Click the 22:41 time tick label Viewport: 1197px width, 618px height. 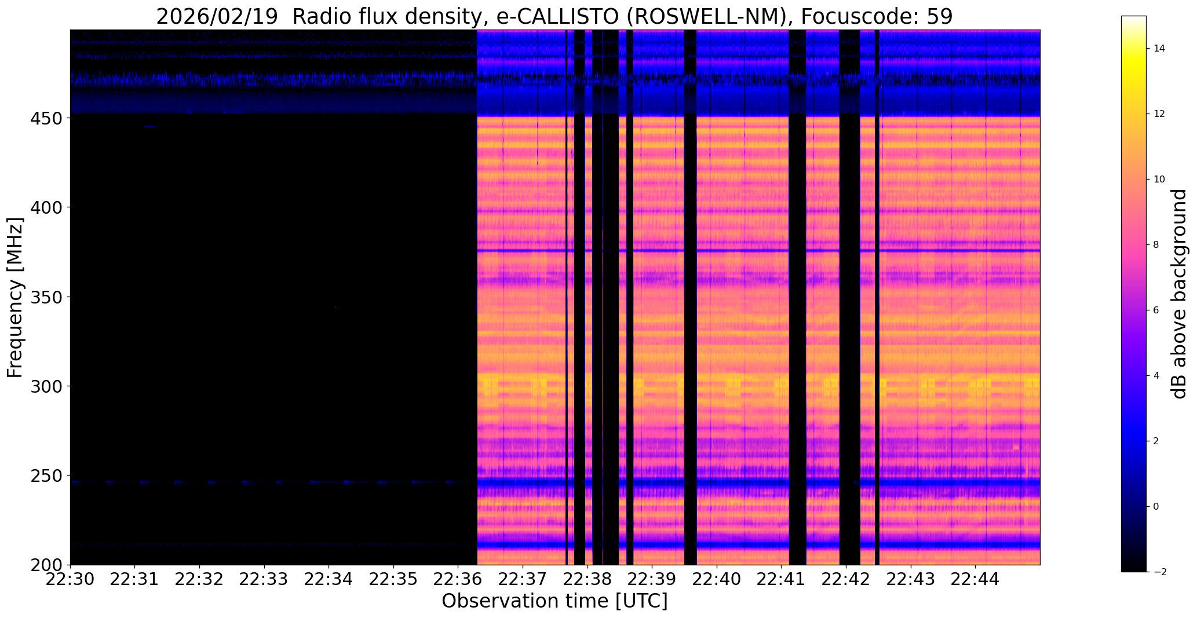coord(782,579)
